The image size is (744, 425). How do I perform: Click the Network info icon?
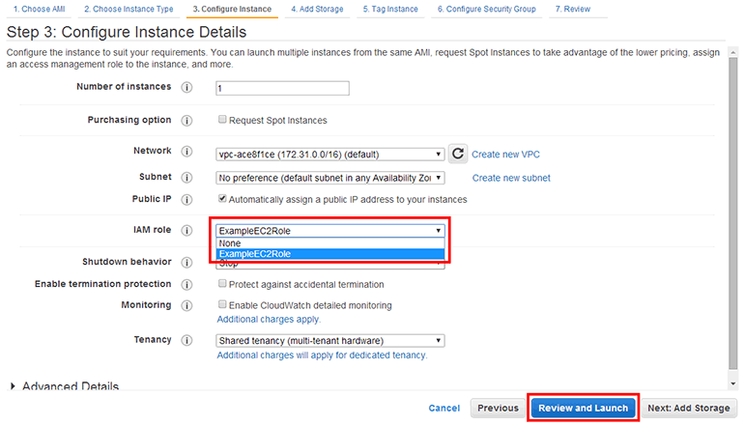(x=186, y=153)
